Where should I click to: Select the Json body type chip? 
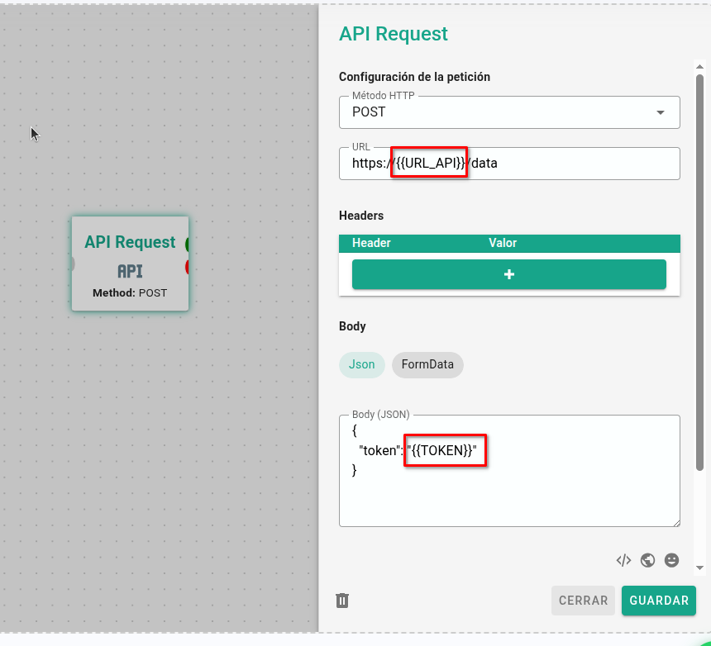click(x=361, y=364)
